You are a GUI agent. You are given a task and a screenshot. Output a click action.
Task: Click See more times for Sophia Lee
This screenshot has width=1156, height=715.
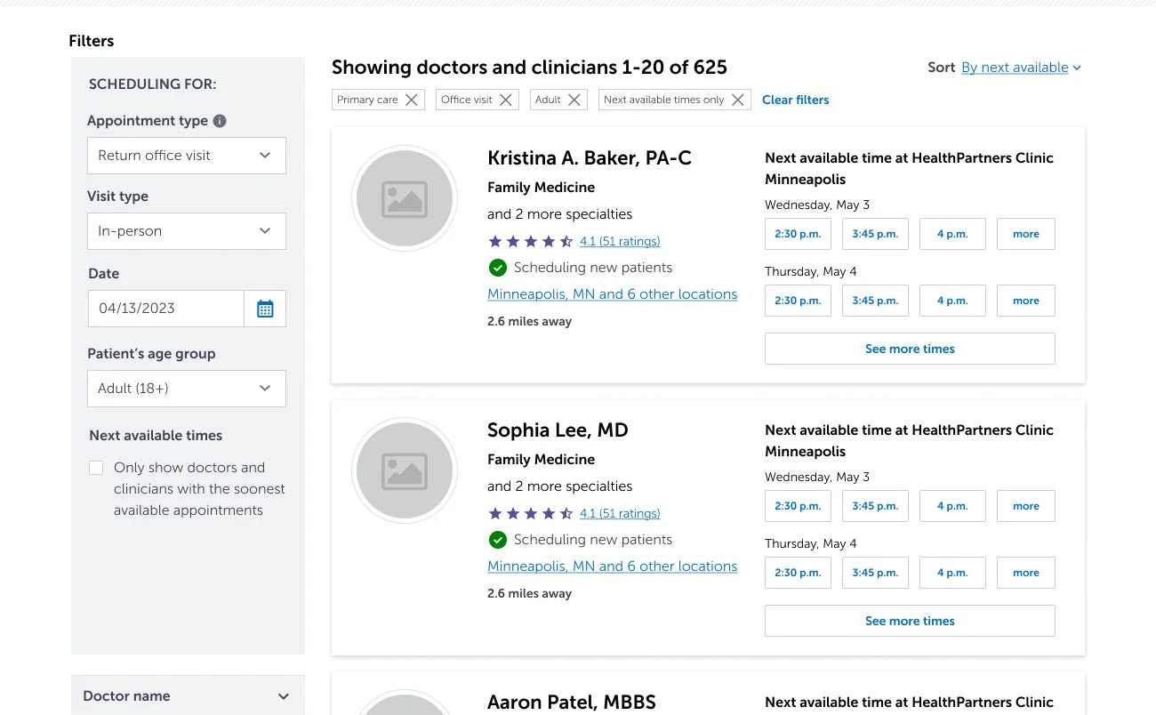[x=910, y=621]
